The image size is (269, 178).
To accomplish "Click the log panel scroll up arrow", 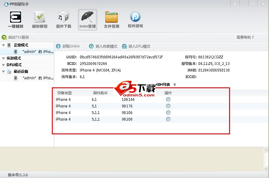I will (266, 150).
